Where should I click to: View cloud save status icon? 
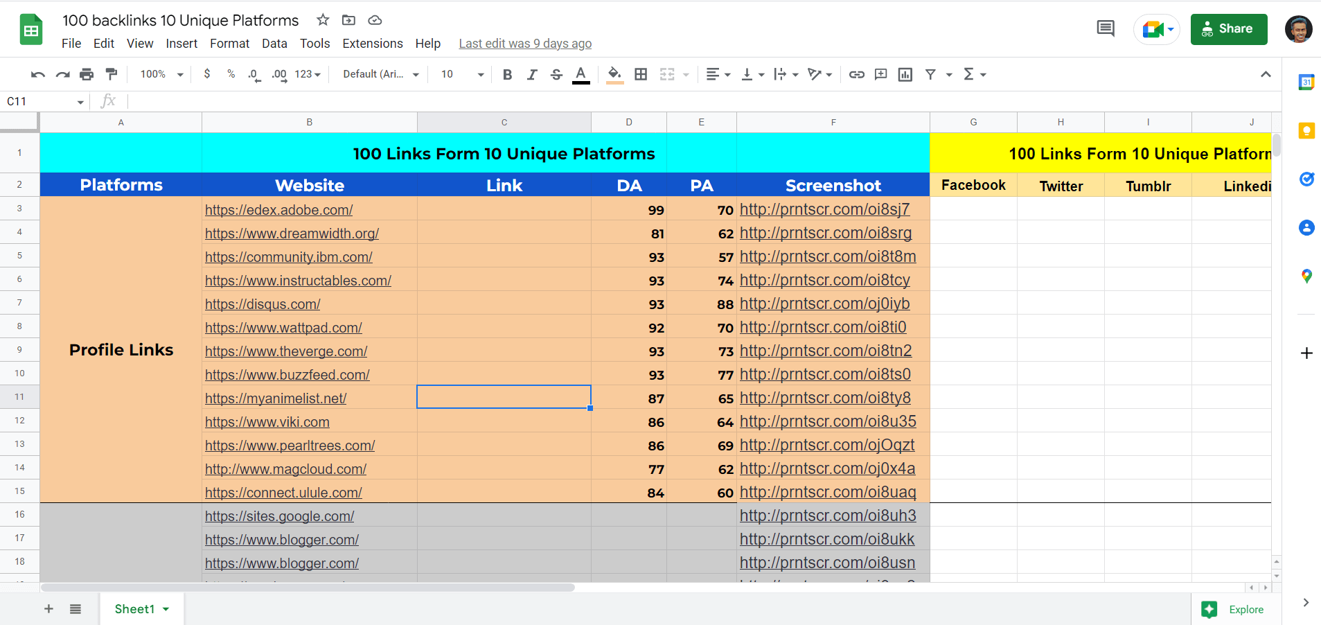pos(375,20)
